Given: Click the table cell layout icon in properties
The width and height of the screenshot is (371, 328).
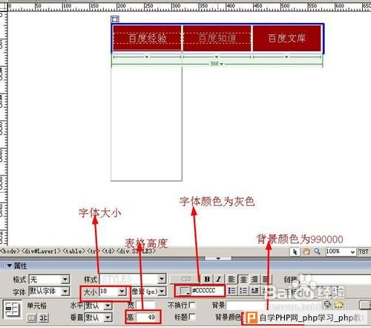Looking at the screenshot, I should (x=12, y=309).
